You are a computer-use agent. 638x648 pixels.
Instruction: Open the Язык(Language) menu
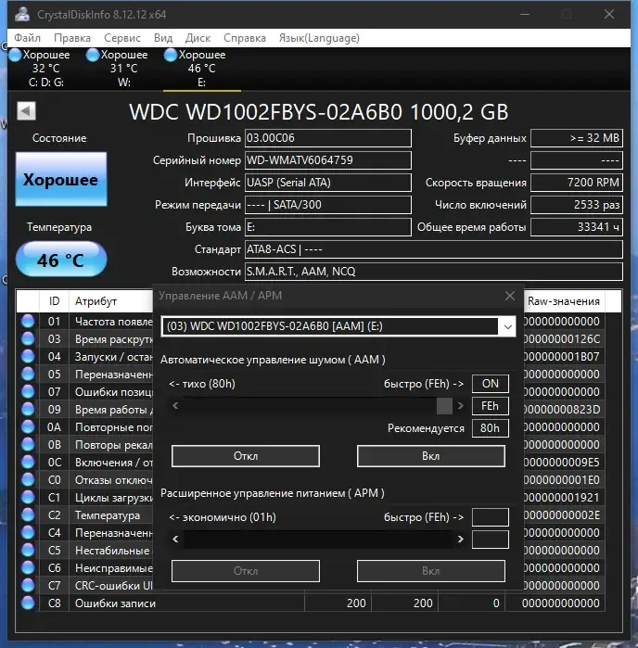coord(319,38)
